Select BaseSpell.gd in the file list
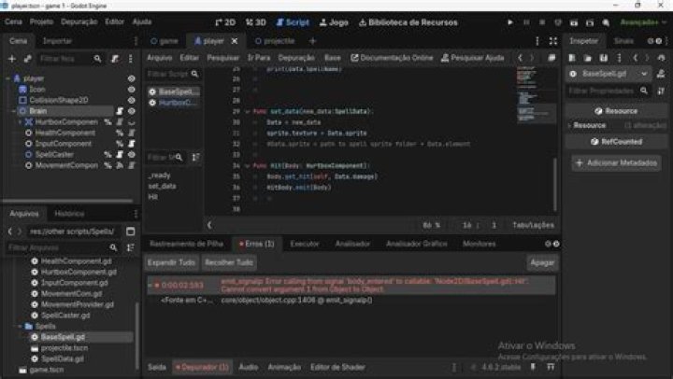This screenshot has width=673, height=379. pos(63,337)
